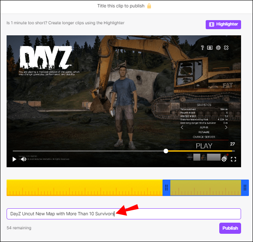The image size is (253, 242).
Task: Publish the clip
Action: pos(230,228)
